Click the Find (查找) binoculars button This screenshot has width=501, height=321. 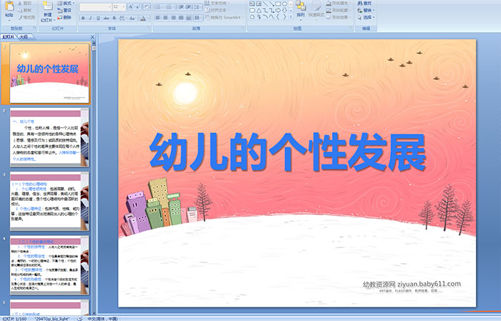[365, 3]
